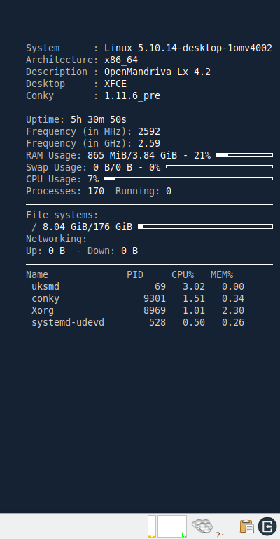Click the Processes count 170
Image resolution: width=280 pixels, height=539 pixels.
(96, 191)
